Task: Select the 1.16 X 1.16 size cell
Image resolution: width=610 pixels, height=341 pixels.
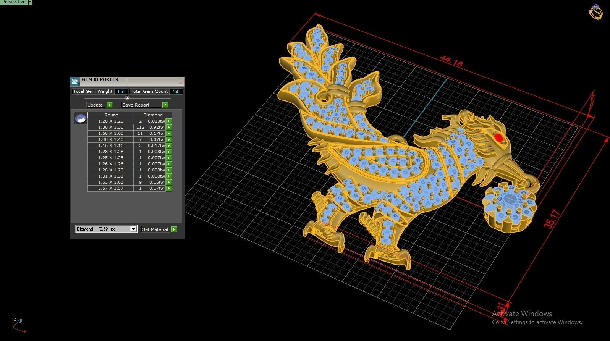Action: tap(111, 145)
